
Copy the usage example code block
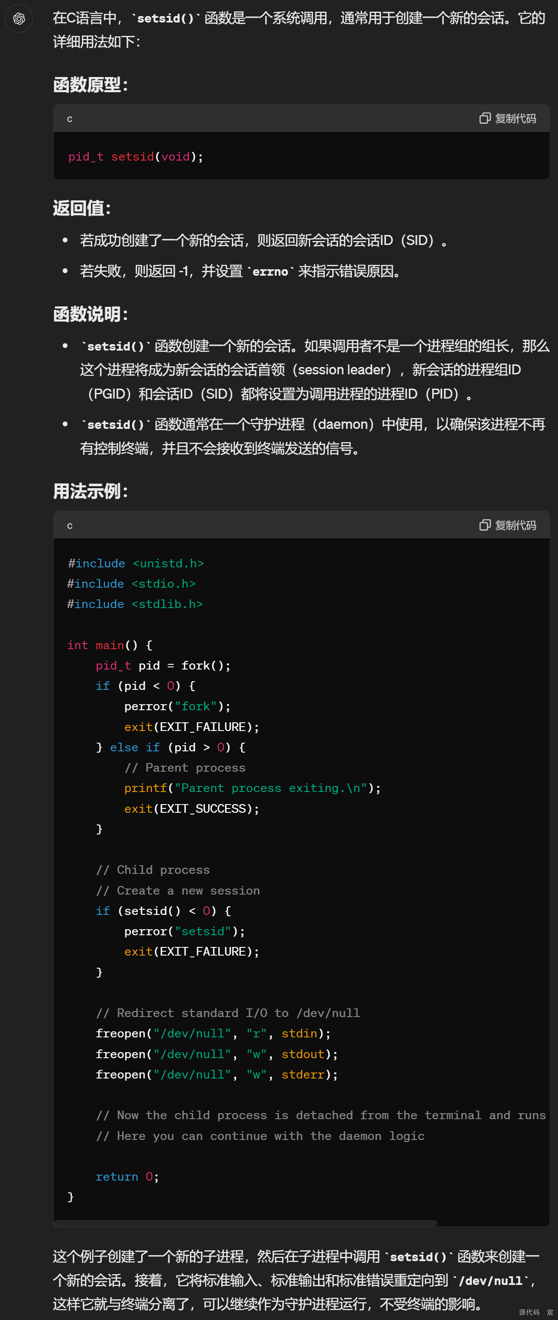point(507,525)
